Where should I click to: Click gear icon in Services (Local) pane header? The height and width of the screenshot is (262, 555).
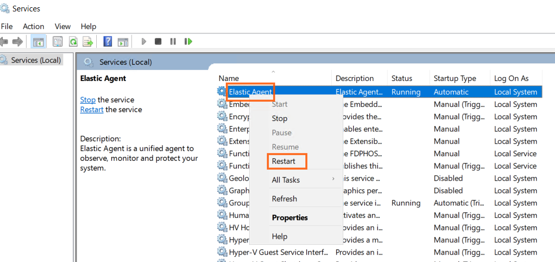(89, 62)
